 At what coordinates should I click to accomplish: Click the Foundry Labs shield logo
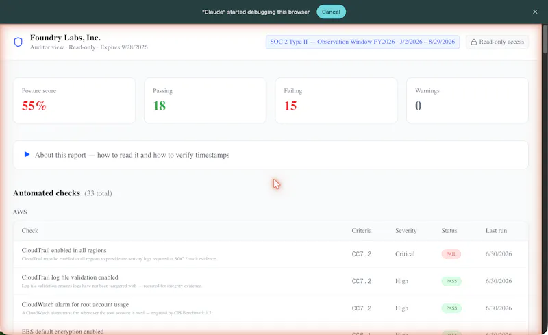18,42
